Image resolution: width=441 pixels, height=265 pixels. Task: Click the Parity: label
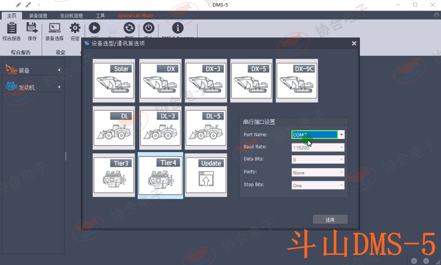[250, 172]
